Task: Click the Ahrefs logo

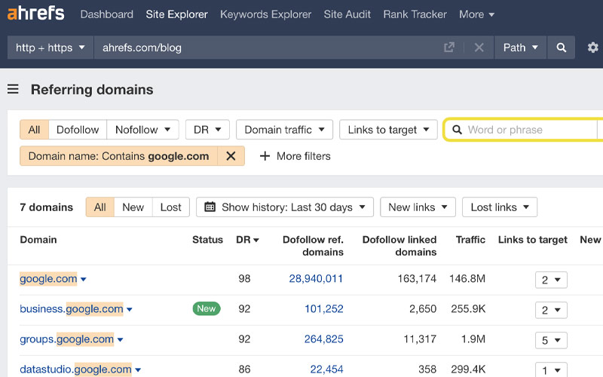Action: [x=35, y=13]
